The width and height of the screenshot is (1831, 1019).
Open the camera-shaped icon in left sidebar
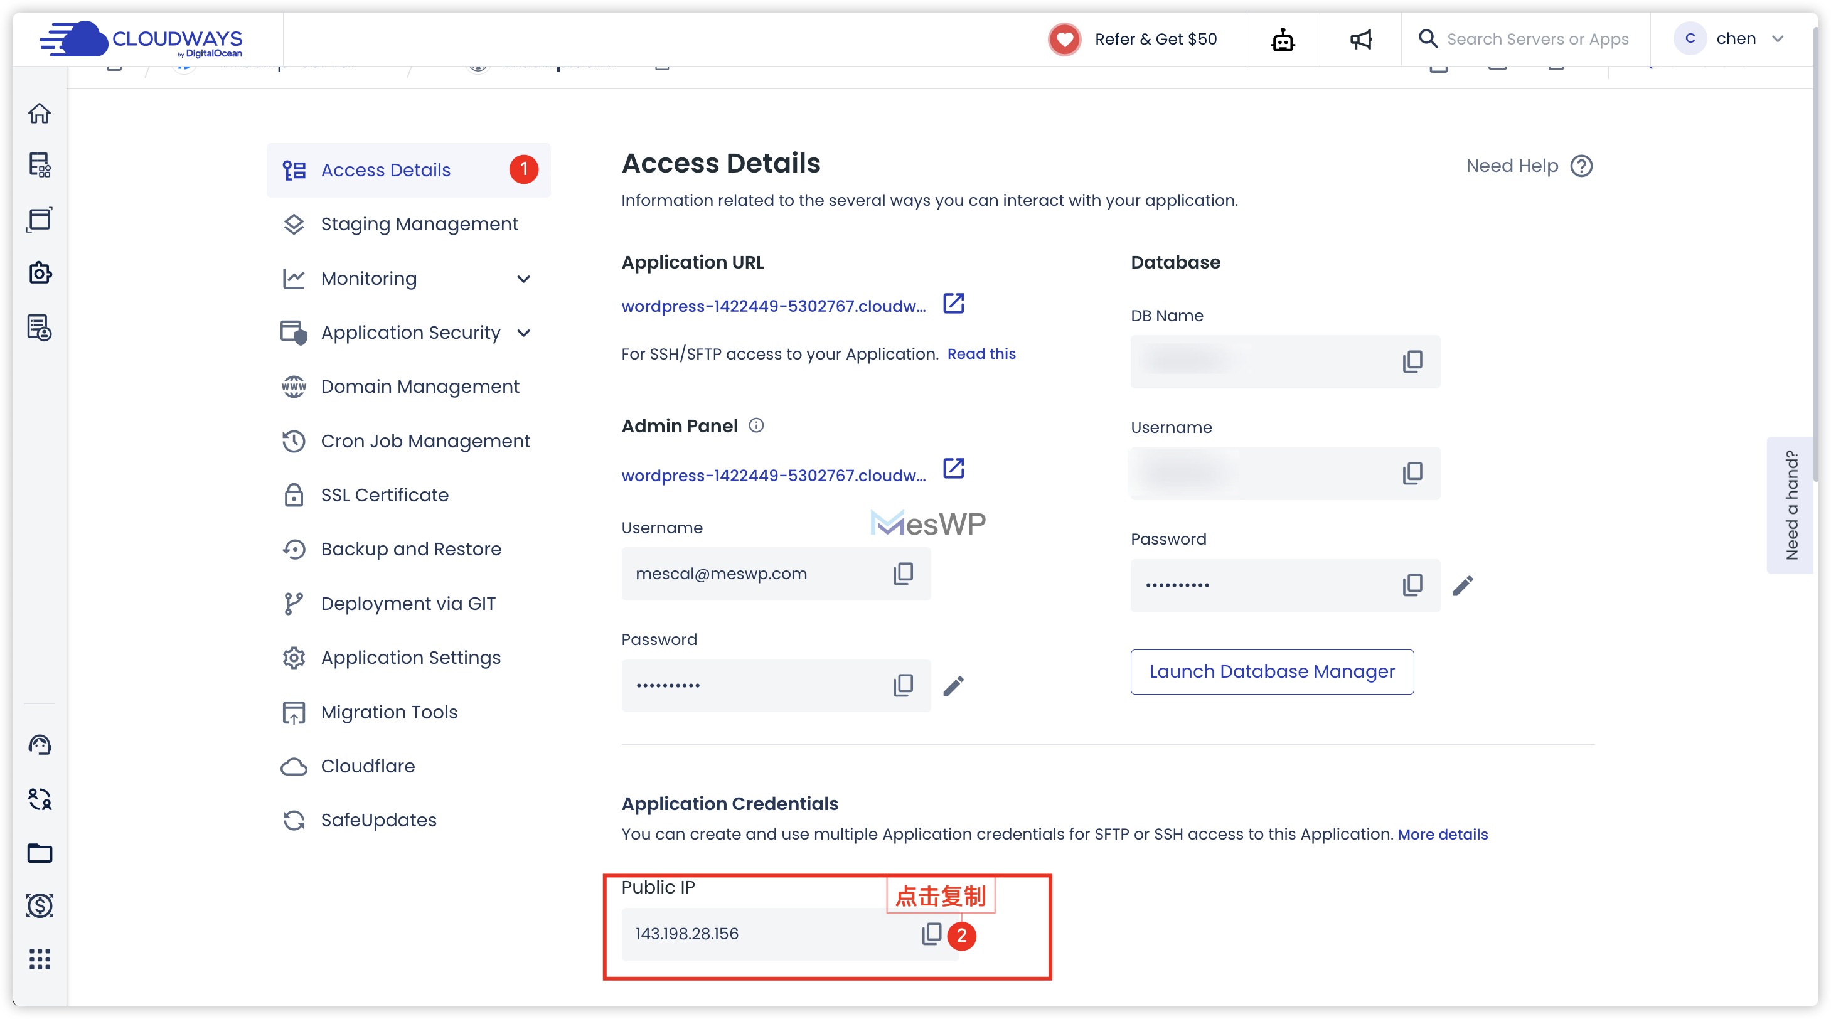(x=40, y=273)
